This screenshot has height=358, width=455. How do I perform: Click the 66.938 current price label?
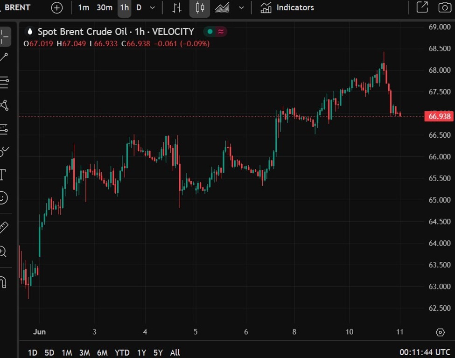click(x=439, y=116)
